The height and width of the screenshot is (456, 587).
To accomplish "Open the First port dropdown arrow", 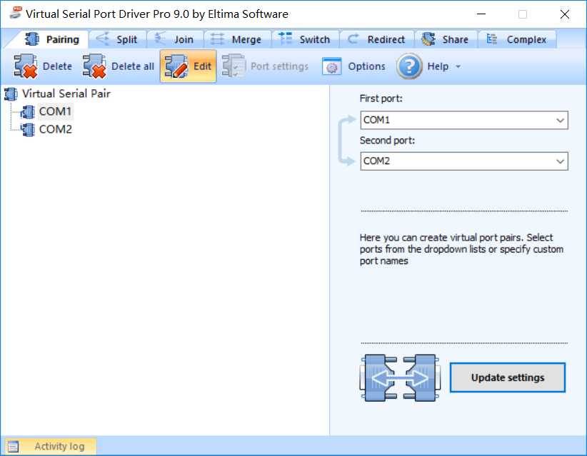I will click(x=560, y=120).
